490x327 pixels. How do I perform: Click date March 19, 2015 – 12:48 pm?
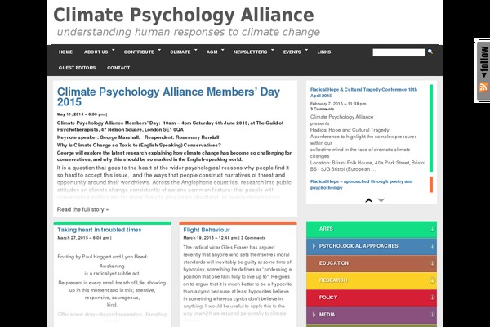point(210,238)
